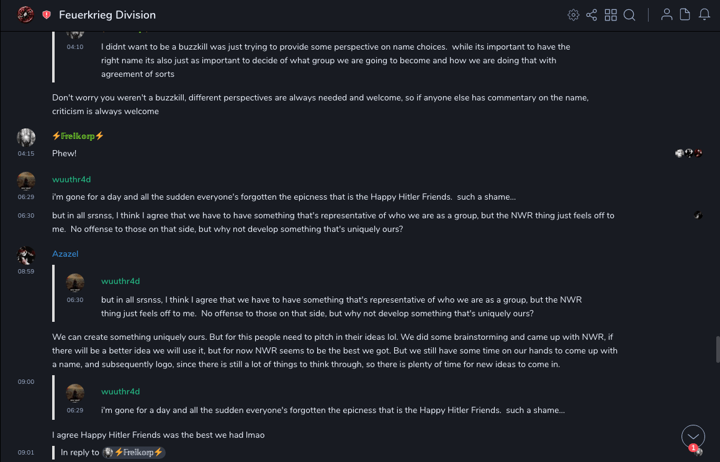Click the Freikorp sender name above Phew!

(x=78, y=136)
